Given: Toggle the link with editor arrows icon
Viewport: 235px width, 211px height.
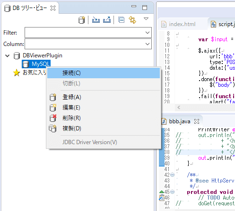Looking at the screenshot, I should point(132,20).
